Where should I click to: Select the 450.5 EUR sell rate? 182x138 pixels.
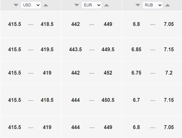(x=108, y=100)
